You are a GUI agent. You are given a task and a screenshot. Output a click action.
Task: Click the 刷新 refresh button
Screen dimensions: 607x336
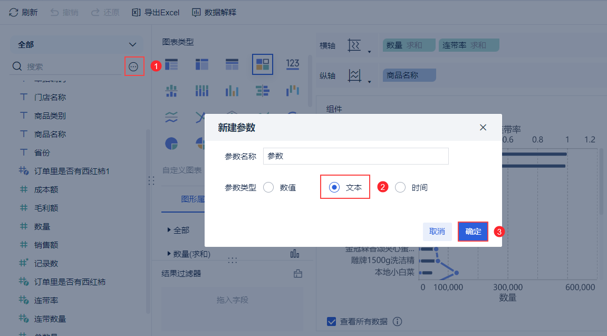point(23,12)
